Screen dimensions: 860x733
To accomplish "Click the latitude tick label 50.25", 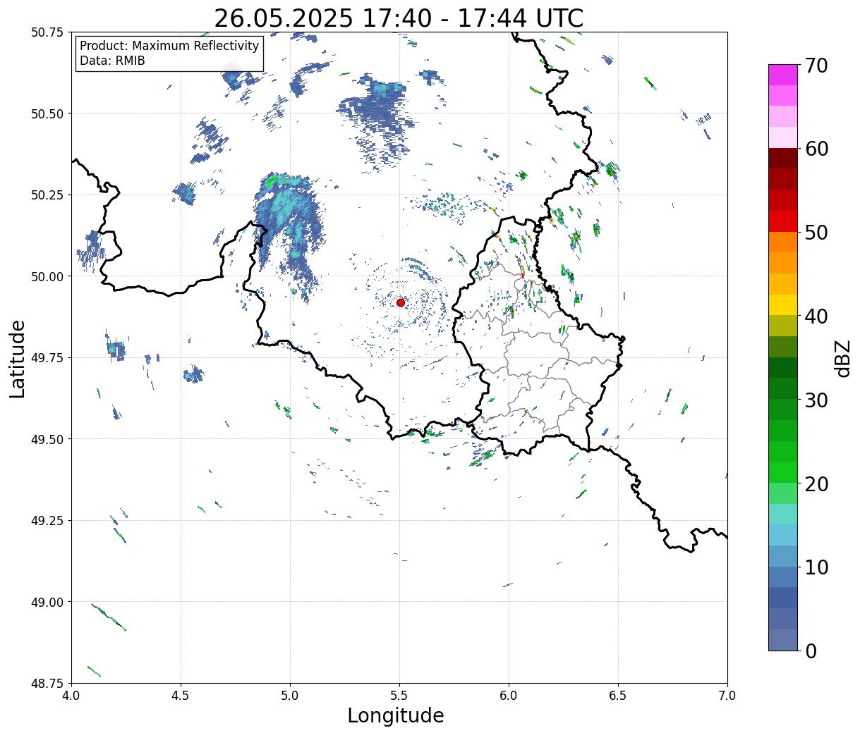I will click(47, 195).
